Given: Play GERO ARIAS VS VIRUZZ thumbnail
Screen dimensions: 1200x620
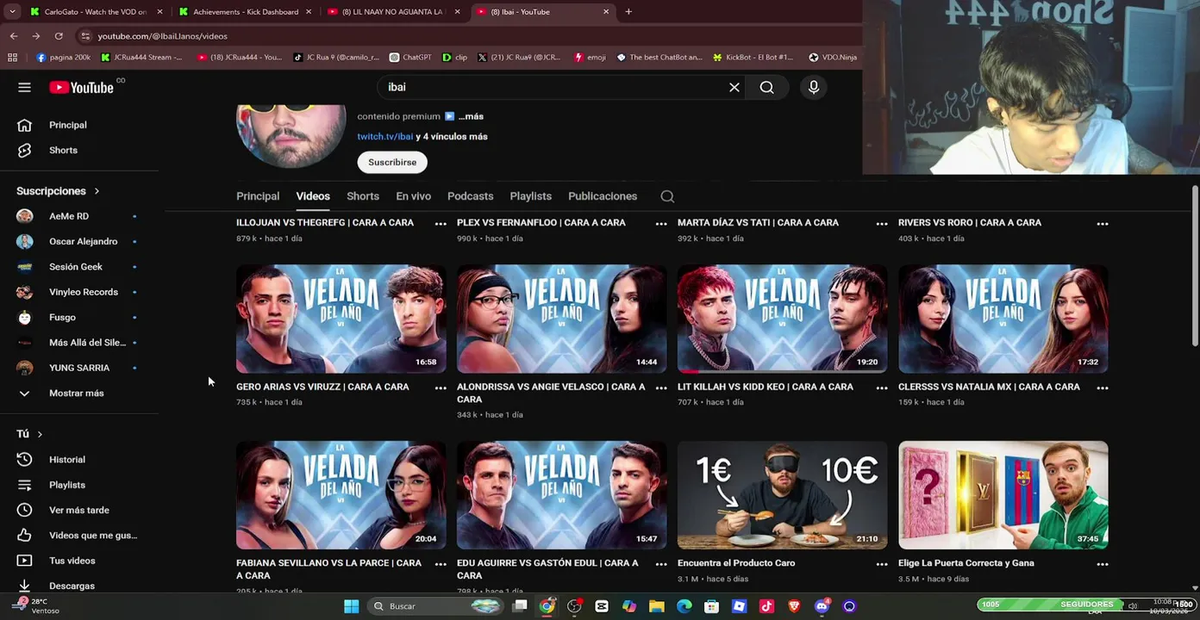Looking at the screenshot, I should [341, 319].
